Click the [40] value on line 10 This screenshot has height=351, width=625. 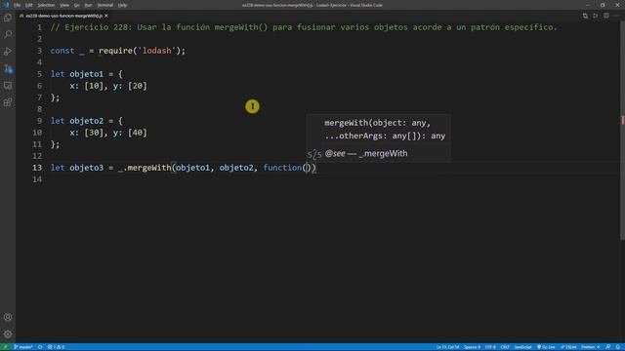pyautogui.click(x=137, y=133)
